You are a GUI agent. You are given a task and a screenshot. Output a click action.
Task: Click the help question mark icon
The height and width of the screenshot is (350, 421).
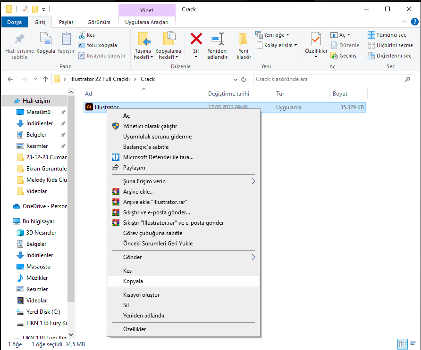(414, 22)
